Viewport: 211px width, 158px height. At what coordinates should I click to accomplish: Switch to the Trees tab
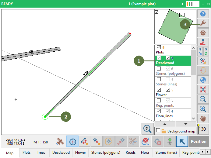point(40,153)
